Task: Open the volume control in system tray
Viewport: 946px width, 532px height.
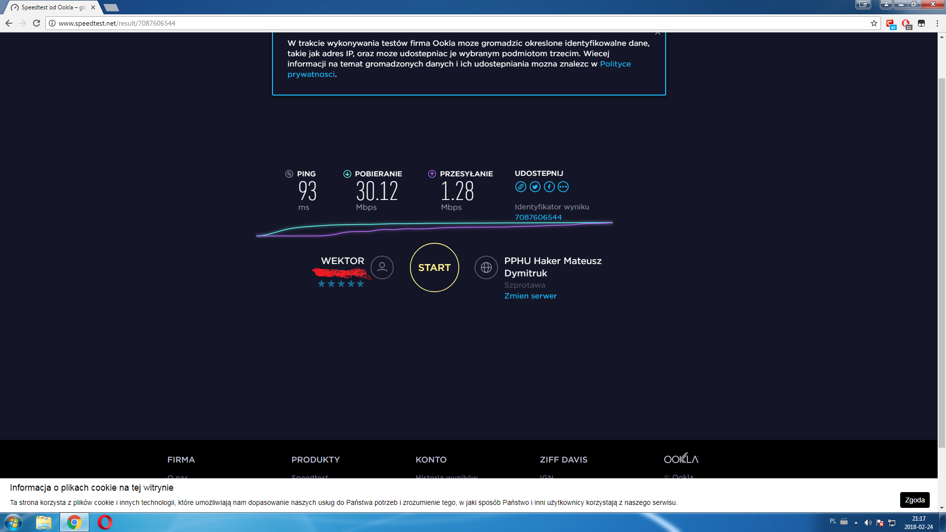Action: 868,523
